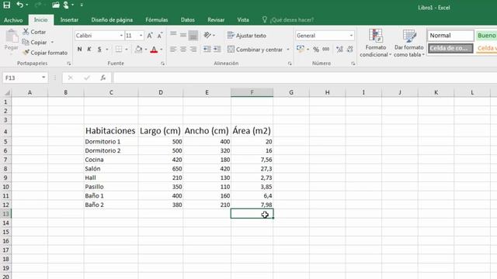Screen dimensions: 497x279
Task: Click insert function fx icon
Action: click(103, 77)
